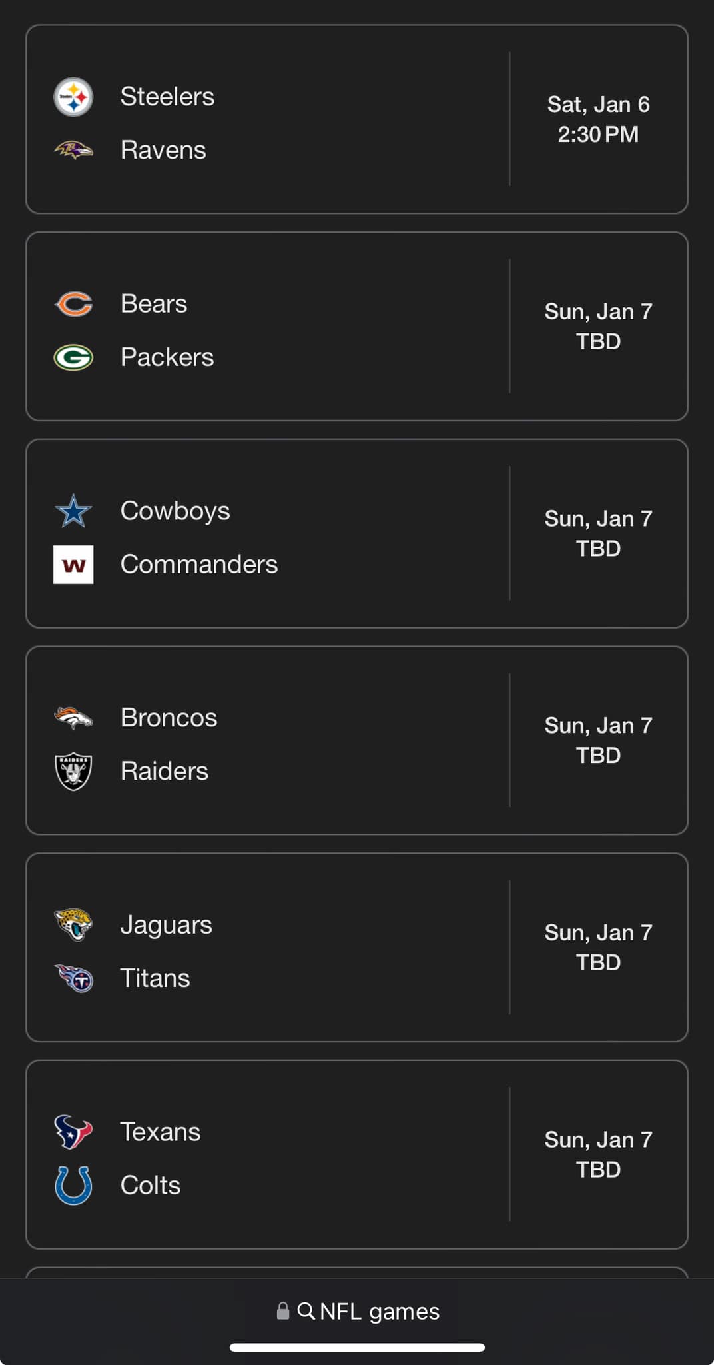Tap the Ravens team logo
This screenshot has height=1365, width=714.
(x=73, y=150)
